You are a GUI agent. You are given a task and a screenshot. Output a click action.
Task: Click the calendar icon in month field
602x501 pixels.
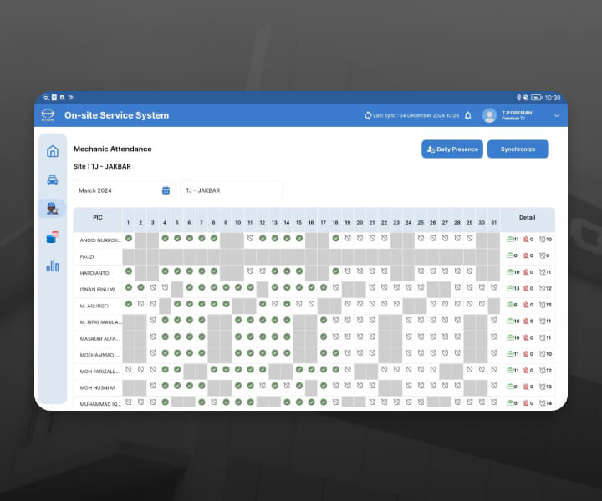pyautogui.click(x=166, y=190)
